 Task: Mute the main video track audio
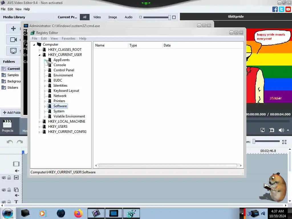[x=17, y=171]
